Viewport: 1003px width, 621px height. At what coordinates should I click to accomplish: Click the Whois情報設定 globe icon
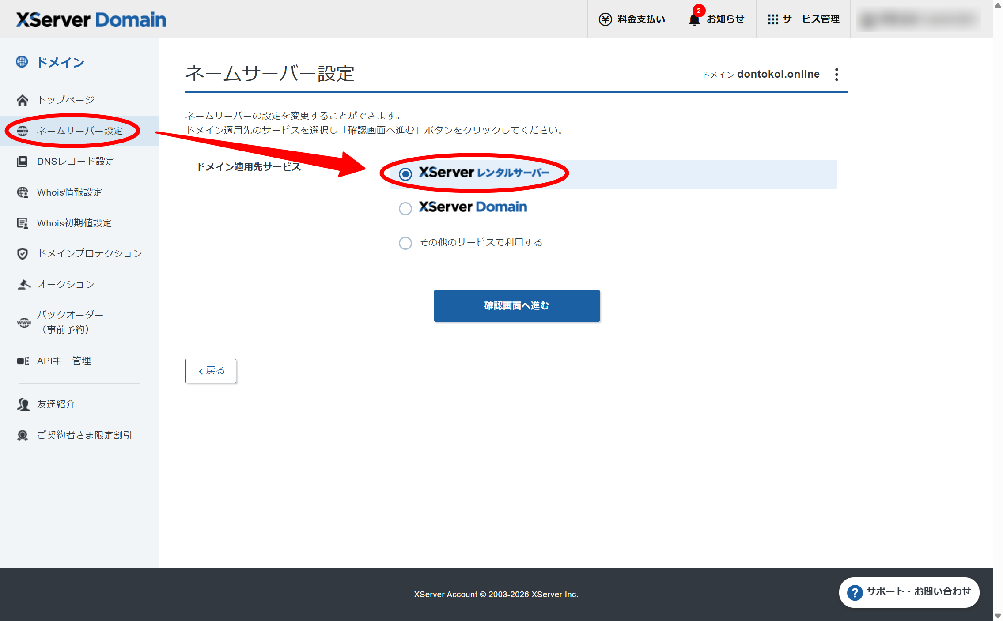pos(23,192)
